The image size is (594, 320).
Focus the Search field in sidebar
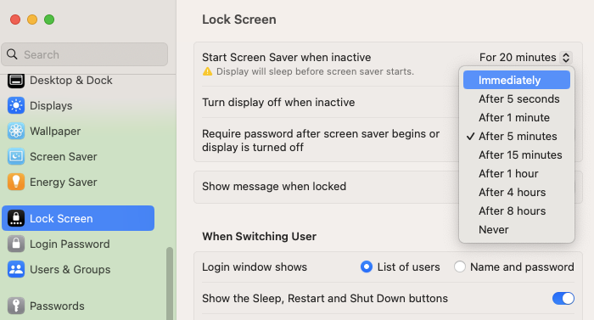(85, 54)
